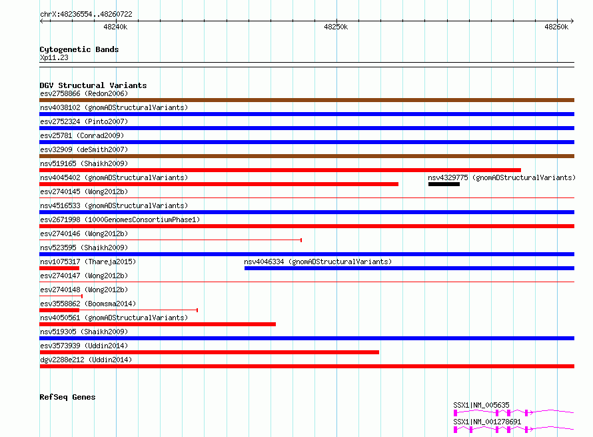593x437 pixels.
Task: Select esv2740145 (Wong2012b) label
Action: [x=84, y=191]
